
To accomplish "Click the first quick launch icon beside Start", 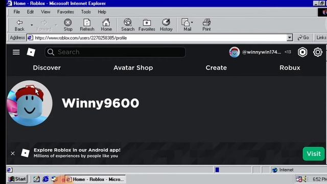I will click(36, 179).
